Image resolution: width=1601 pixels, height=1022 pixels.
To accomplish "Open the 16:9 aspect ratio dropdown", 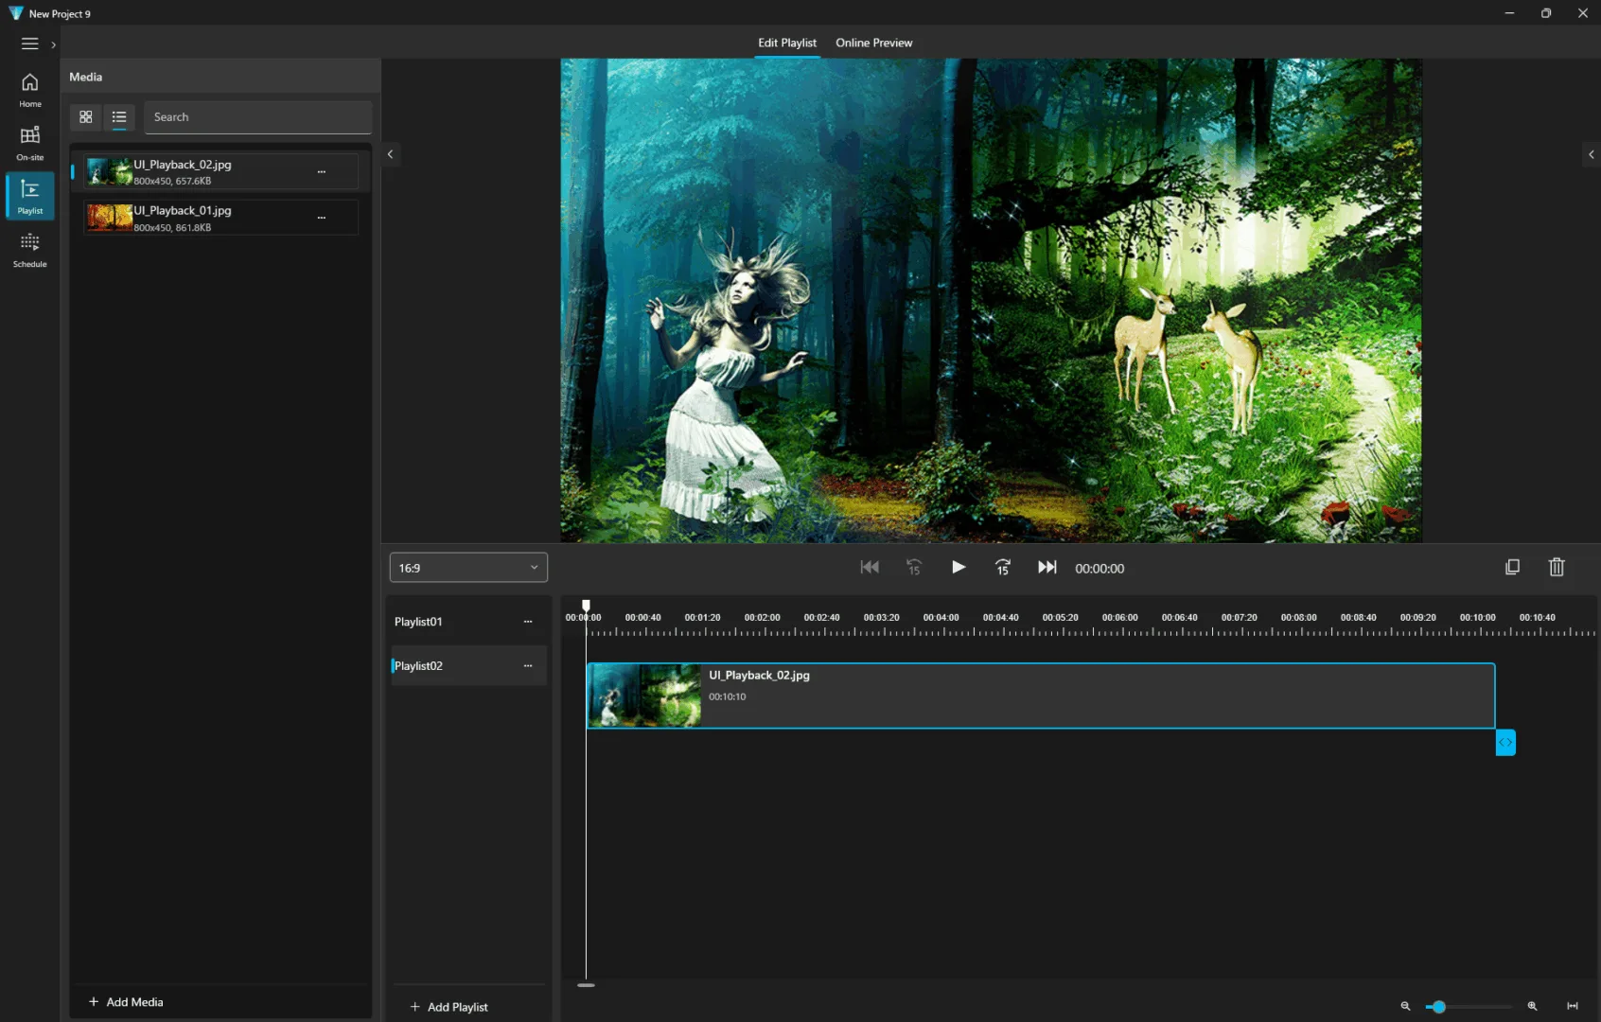I will tap(467, 567).
